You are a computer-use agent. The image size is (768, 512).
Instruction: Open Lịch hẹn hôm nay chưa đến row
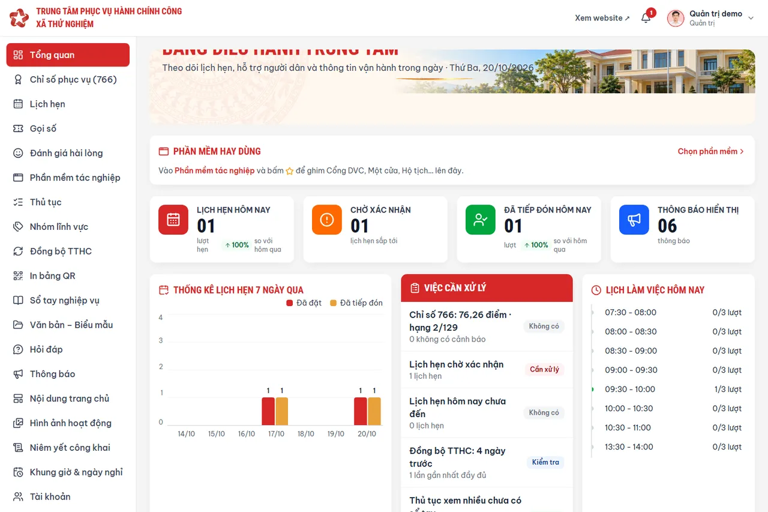(487, 413)
